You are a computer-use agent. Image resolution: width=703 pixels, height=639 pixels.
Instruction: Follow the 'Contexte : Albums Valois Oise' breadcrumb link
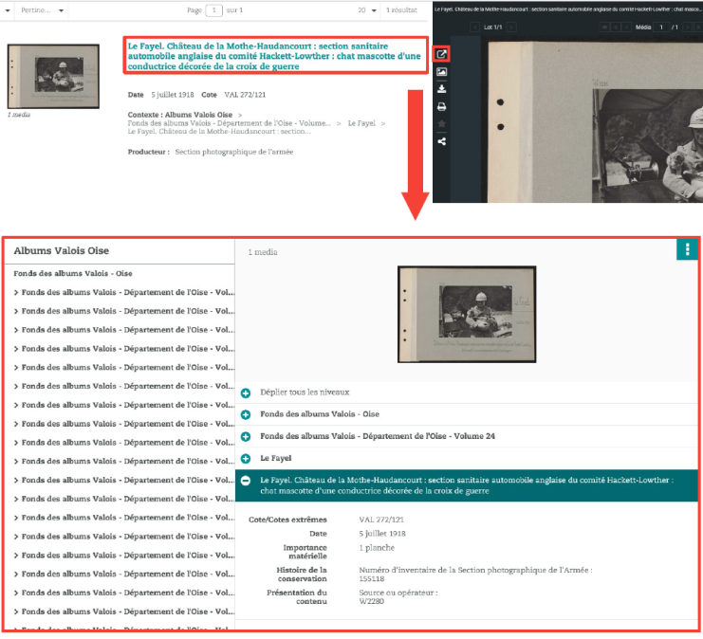[180, 115]
